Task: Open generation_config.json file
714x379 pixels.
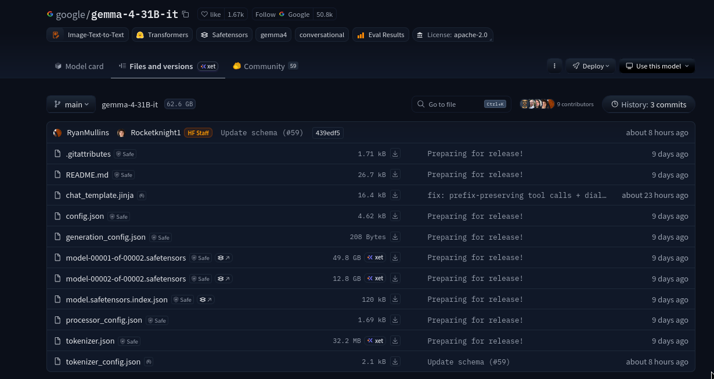Action: (x=106, y=237)
